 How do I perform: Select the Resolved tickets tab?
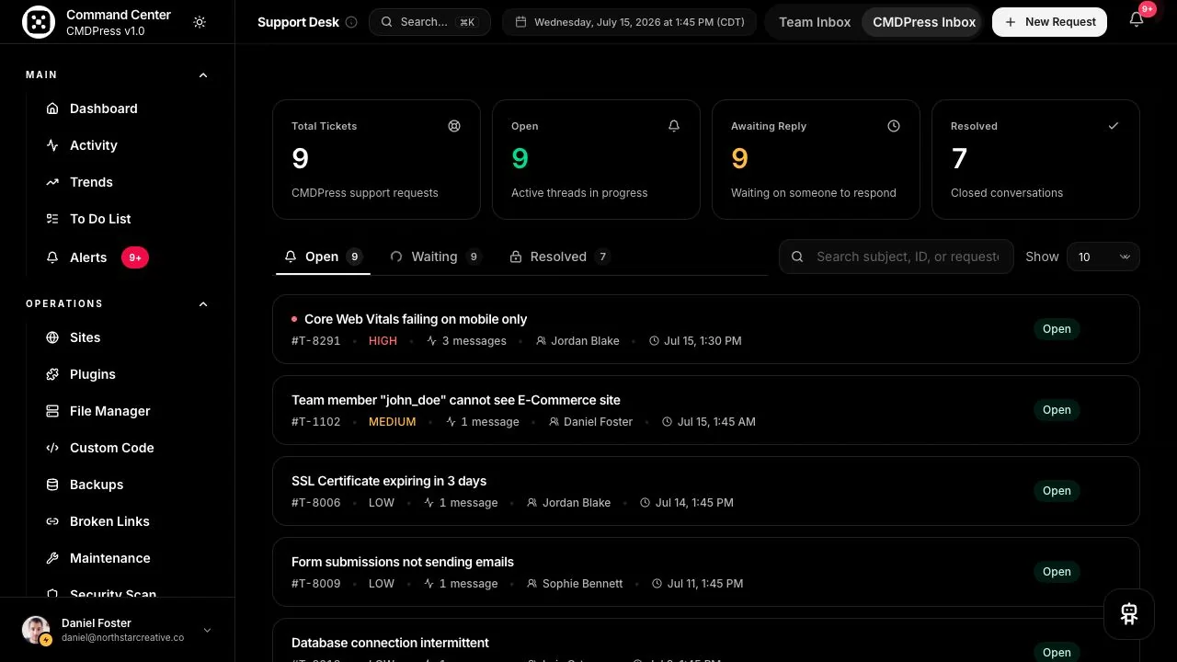[559, 257]
